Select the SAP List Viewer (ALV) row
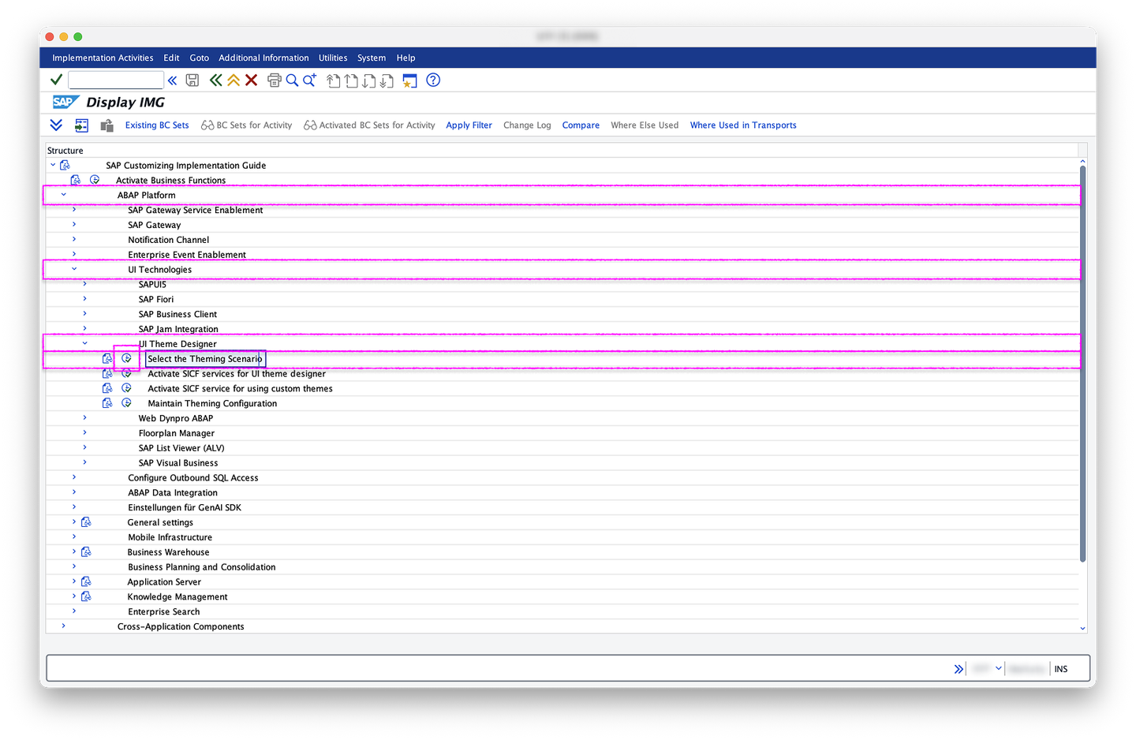The width and height of the screenshot is (1136, 740). click(562, 448)
